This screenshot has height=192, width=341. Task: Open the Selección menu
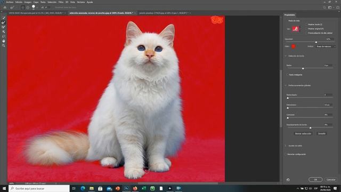pos(52,2)
